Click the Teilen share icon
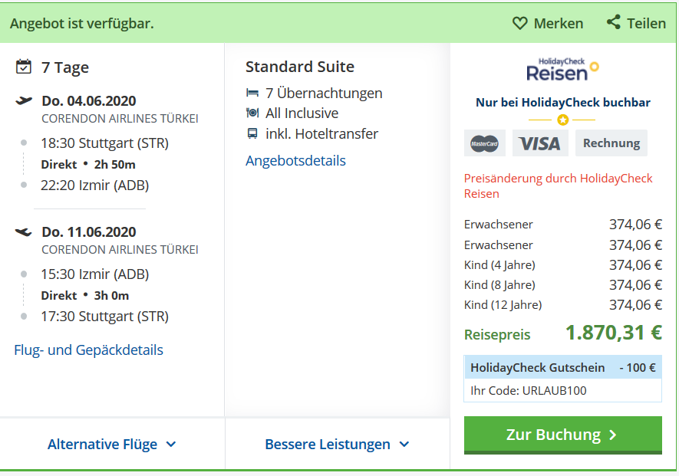Image resolution: width=679 pixels, height=476 pixels. tap(613, 22)
